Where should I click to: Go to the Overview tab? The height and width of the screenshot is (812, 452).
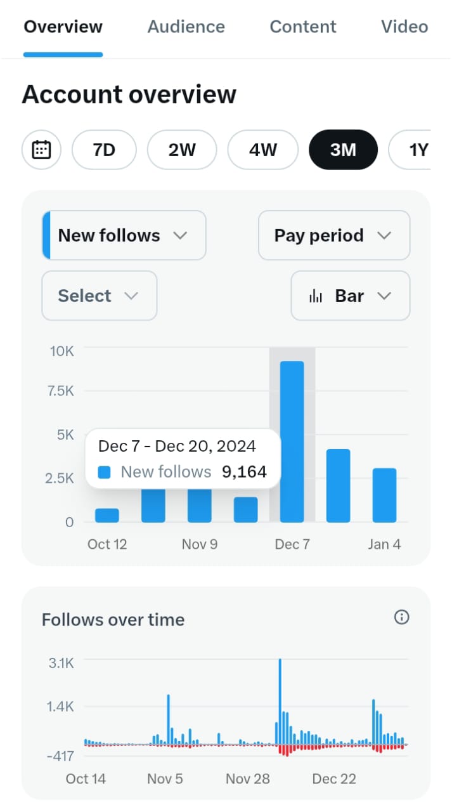click(x=63, y=27)
